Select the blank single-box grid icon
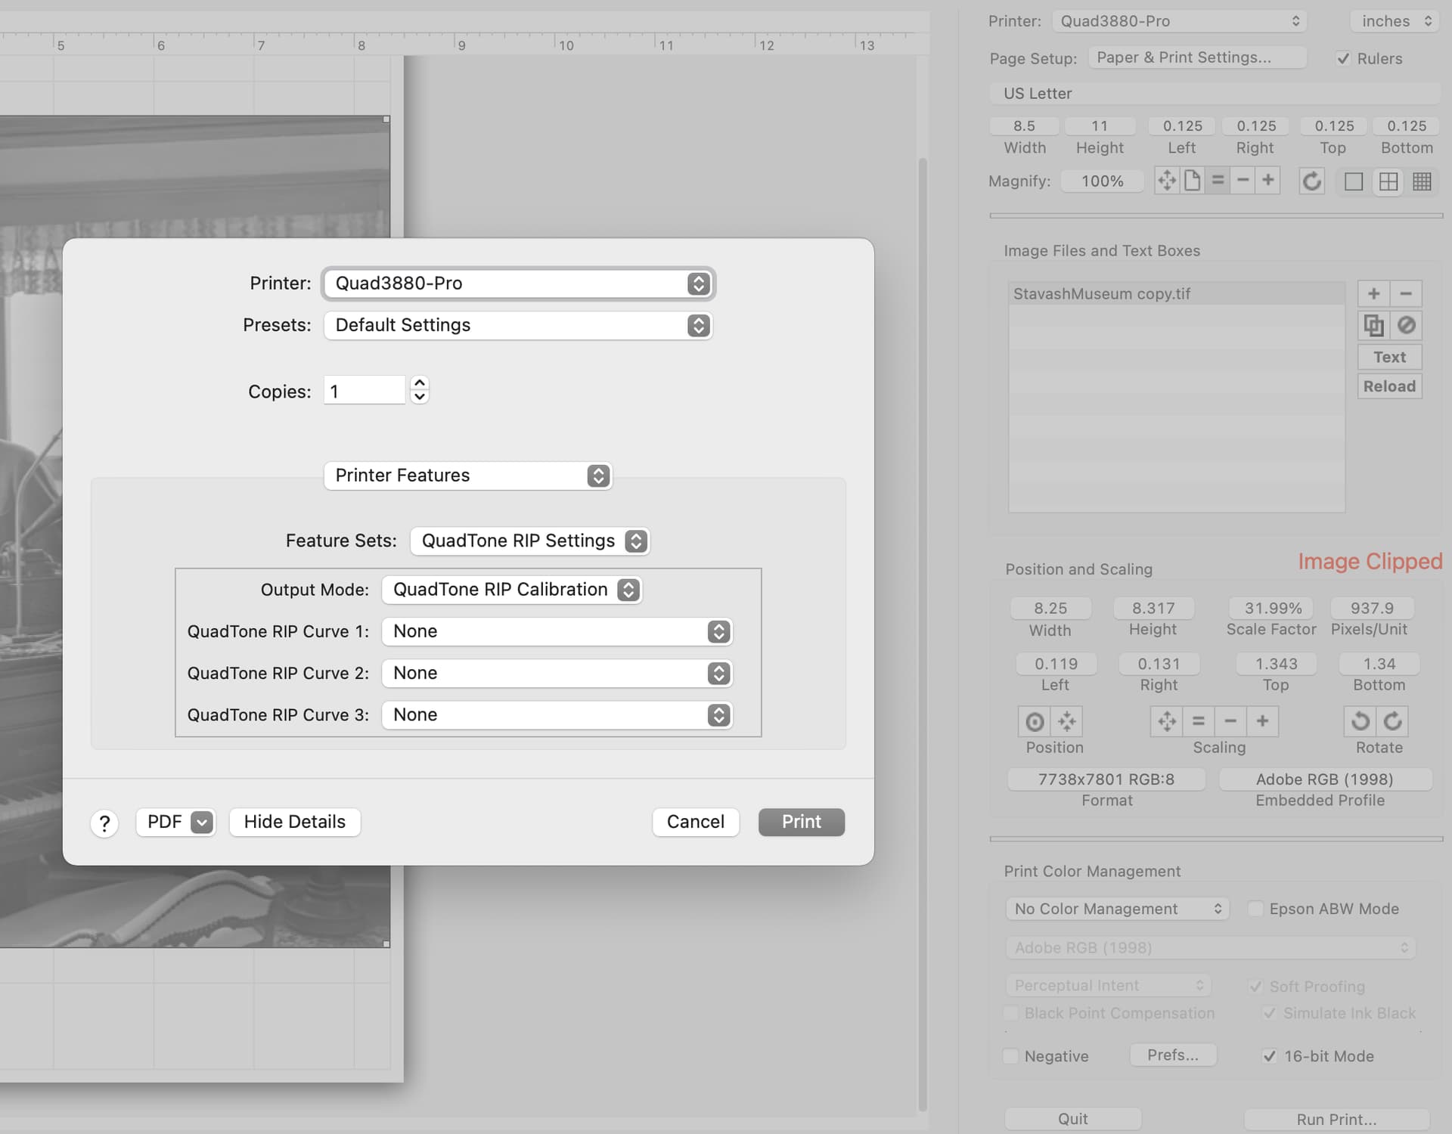 point(1354,182)
